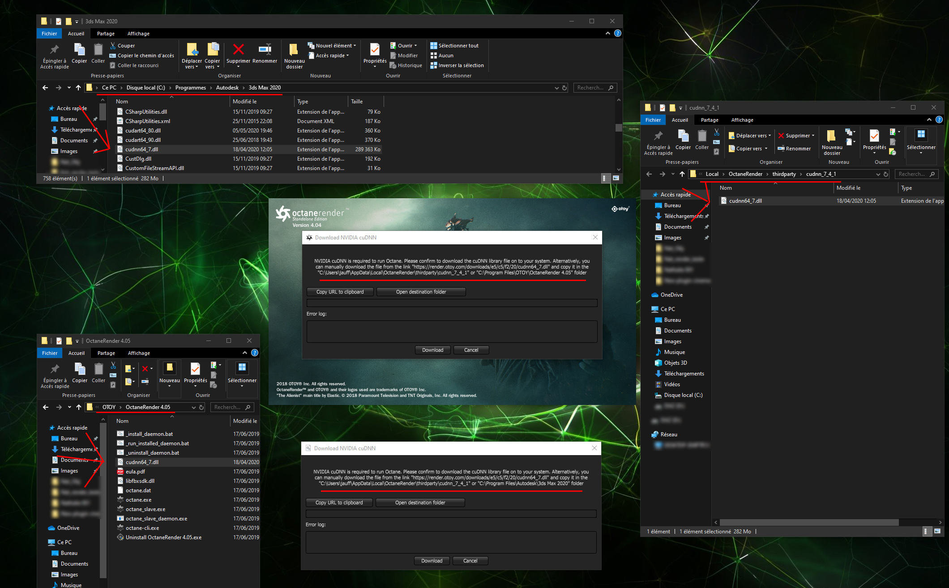Click Nouveau dossier in the 3ds Max 2020 window

pyautogui.click(x=294, y=56)
